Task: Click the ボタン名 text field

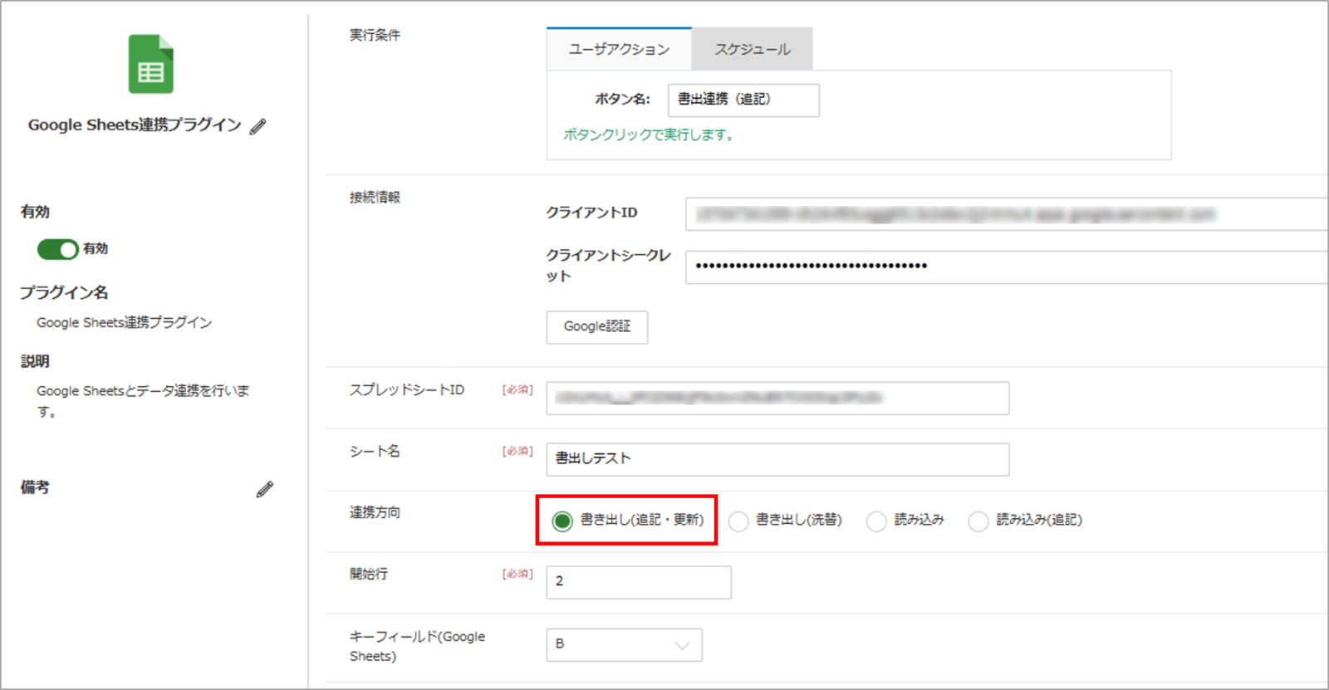Action: click(x=743, y=100)
